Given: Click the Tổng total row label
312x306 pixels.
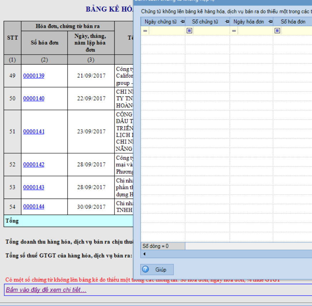Looking at the screenshot, I should point(12,221).
